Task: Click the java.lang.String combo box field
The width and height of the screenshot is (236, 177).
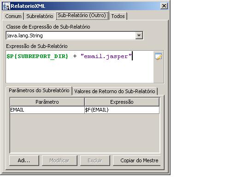Action: coord(75,35)
